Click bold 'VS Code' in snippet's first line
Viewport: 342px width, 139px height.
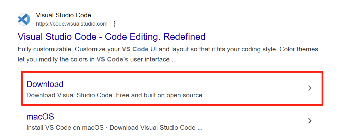(x=135, y=49)
